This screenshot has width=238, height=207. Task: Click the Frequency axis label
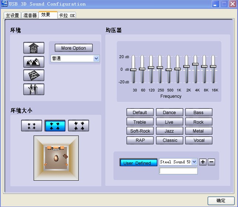click(171, 96)
